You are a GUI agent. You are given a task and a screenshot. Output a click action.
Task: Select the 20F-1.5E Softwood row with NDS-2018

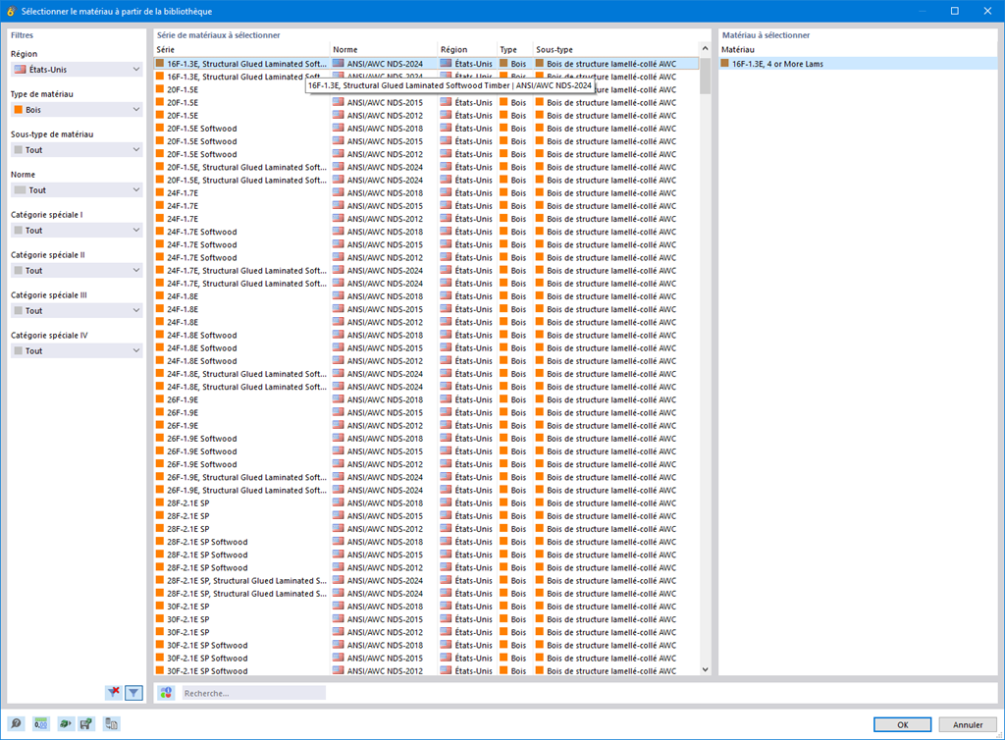click(426, 129)
